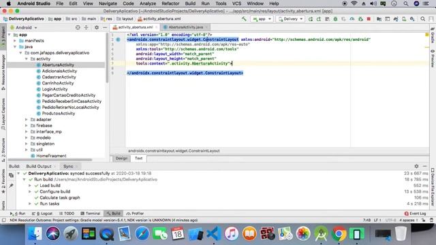
Task: Open the Sync tab in Build panel
Action: (68, 166)
